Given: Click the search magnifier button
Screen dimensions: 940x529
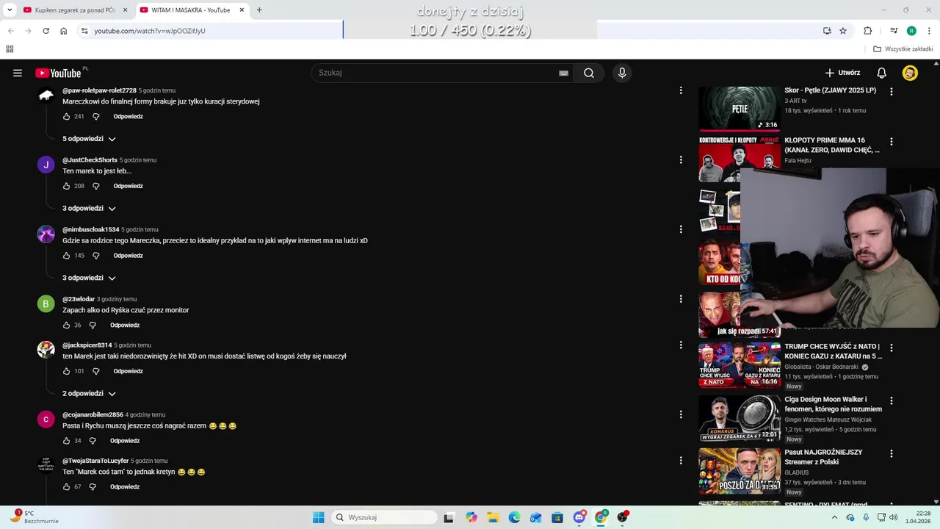Looking at the screenshot, I should [589, 73].
